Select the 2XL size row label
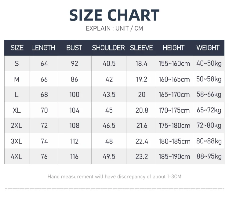Image resolution: width=229 pixels, height=201 pixels. [17, 126]
